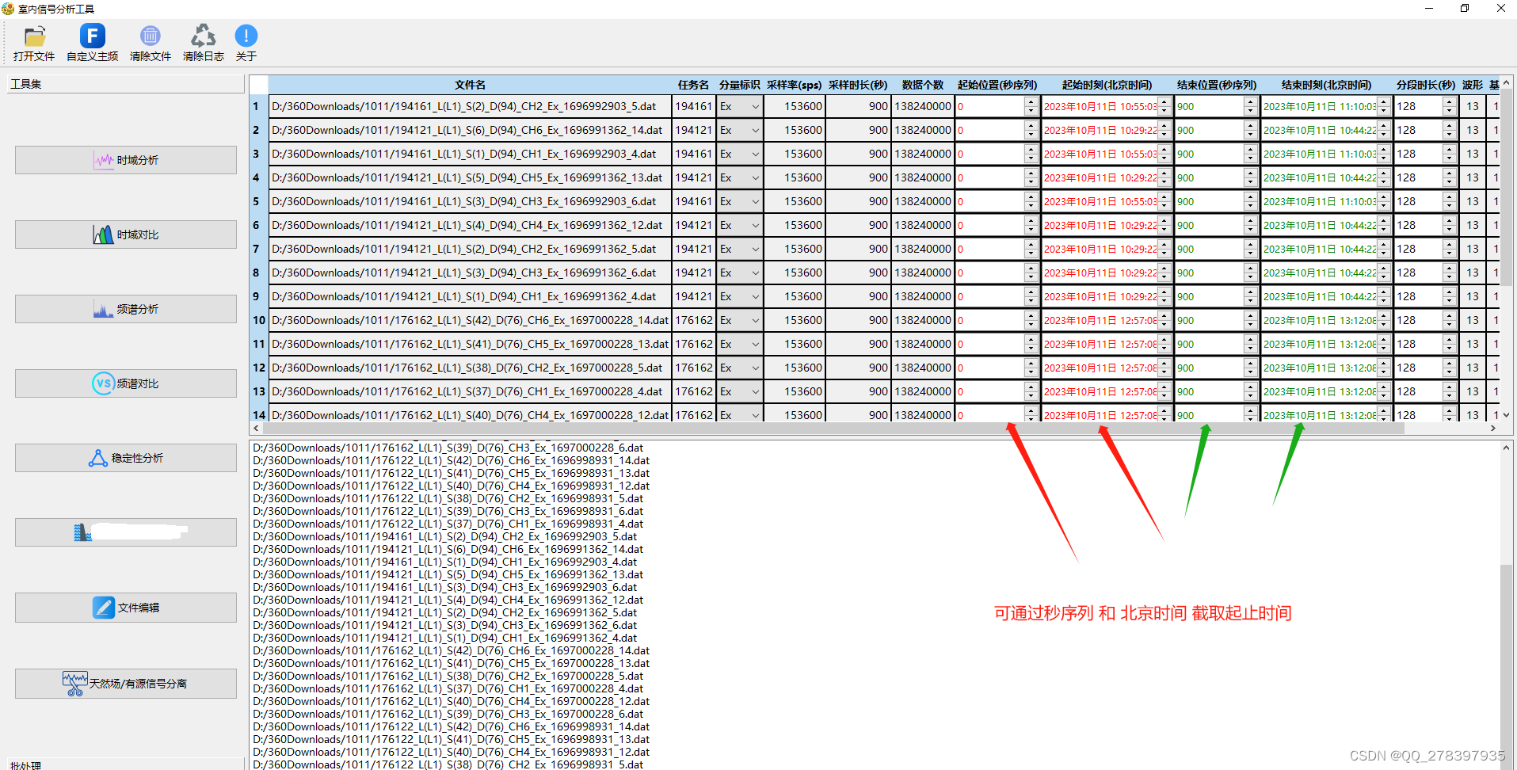The height and width of the screenshot is (770, 1517).
Task: Increment 起始位置 spinner in row 1
Action: [1029, 102]
